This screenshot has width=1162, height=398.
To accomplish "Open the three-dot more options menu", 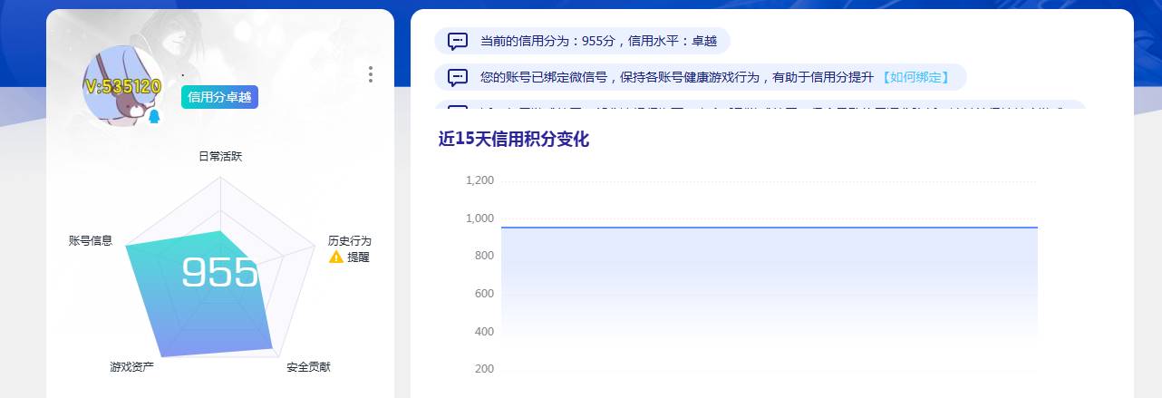I will coord(371,74).
